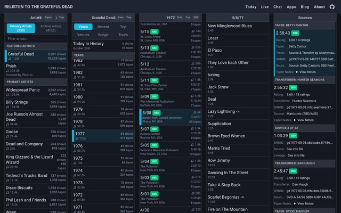Click SBD badge beside 2:56:32 source
This screenshot has height=213, width=341.
tap(293, 87)
